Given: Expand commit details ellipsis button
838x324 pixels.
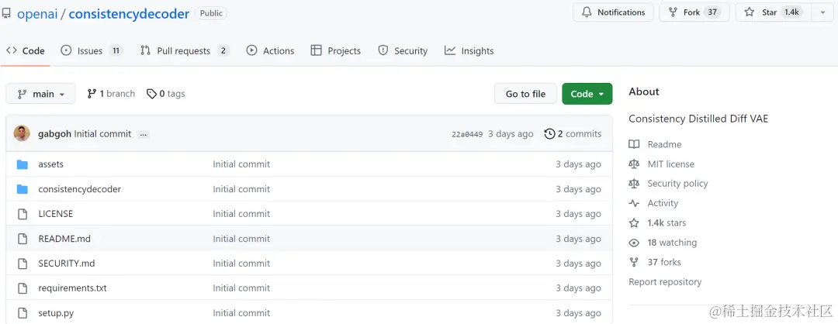Looking at the screenshot, I should (x=143, y=135).
